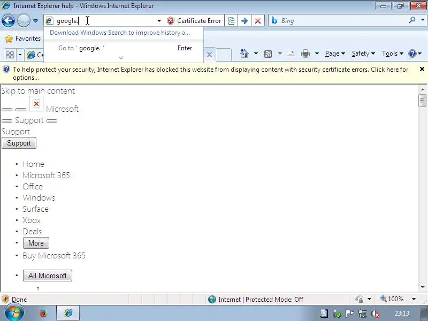The image size is (428, 321).
Task: Click the Action Center flag icon
Action: [350, 314]
